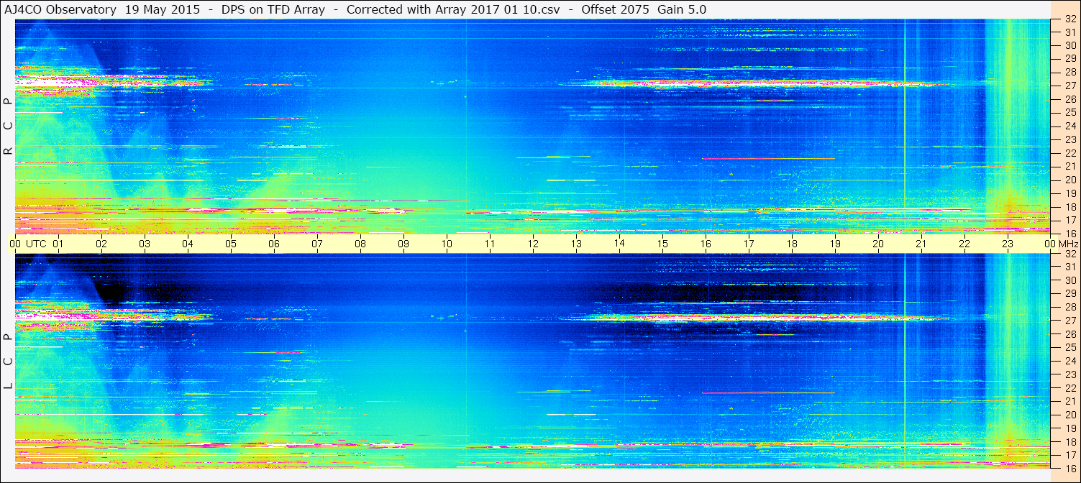Pick the 23 hour mark on UTC time axis
The height and width of the screenshot is (483, 1081).
point(1008,244)
